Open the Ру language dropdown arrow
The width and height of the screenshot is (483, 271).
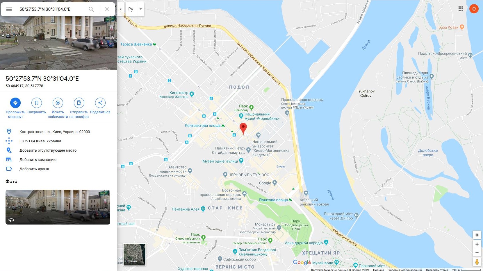140,9
